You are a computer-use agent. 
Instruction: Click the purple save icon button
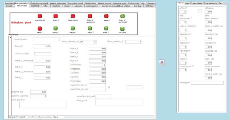pyautogui.click(x=162, y=62)
